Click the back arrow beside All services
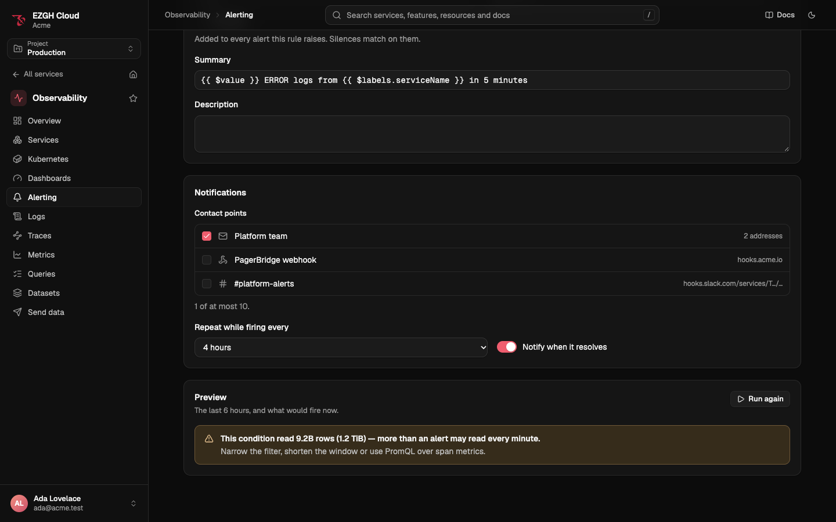Viewport: 836px width, 522px height. point(16,74)
